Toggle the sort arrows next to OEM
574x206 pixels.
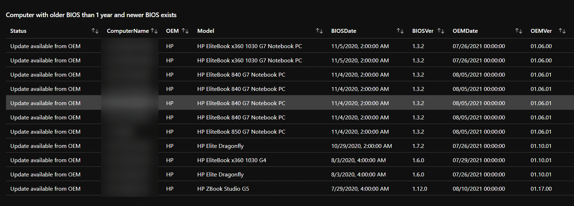[185, 31]
